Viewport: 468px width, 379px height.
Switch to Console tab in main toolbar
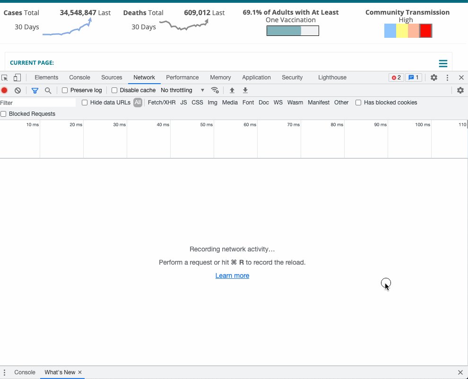pos(79,78)
